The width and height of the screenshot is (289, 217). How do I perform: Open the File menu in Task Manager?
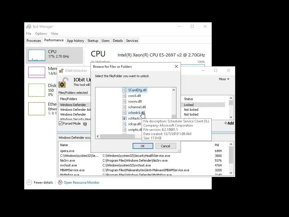coord(29,34)
